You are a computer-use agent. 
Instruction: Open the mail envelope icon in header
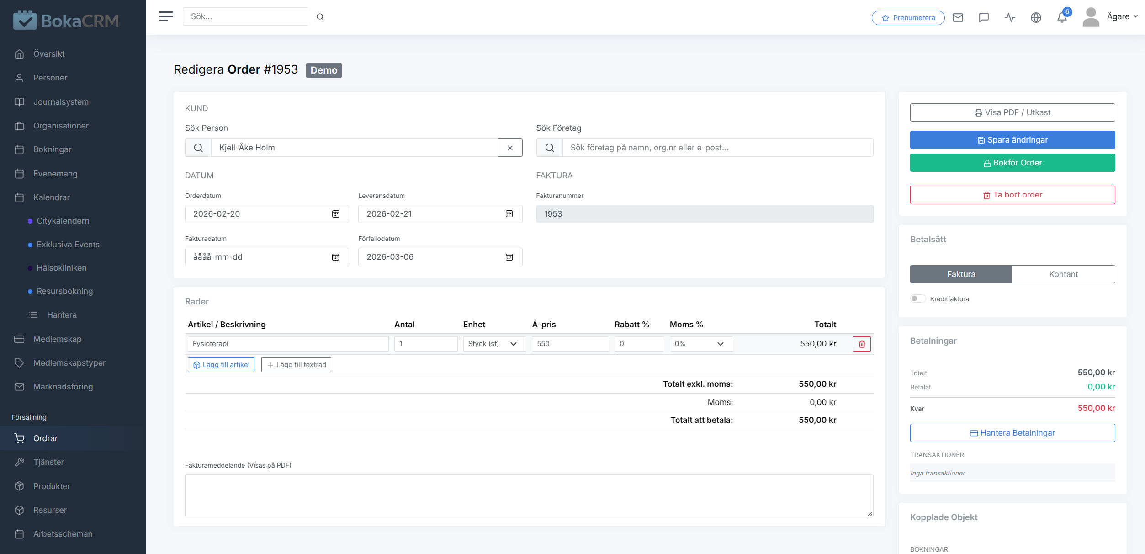point(958,17)
